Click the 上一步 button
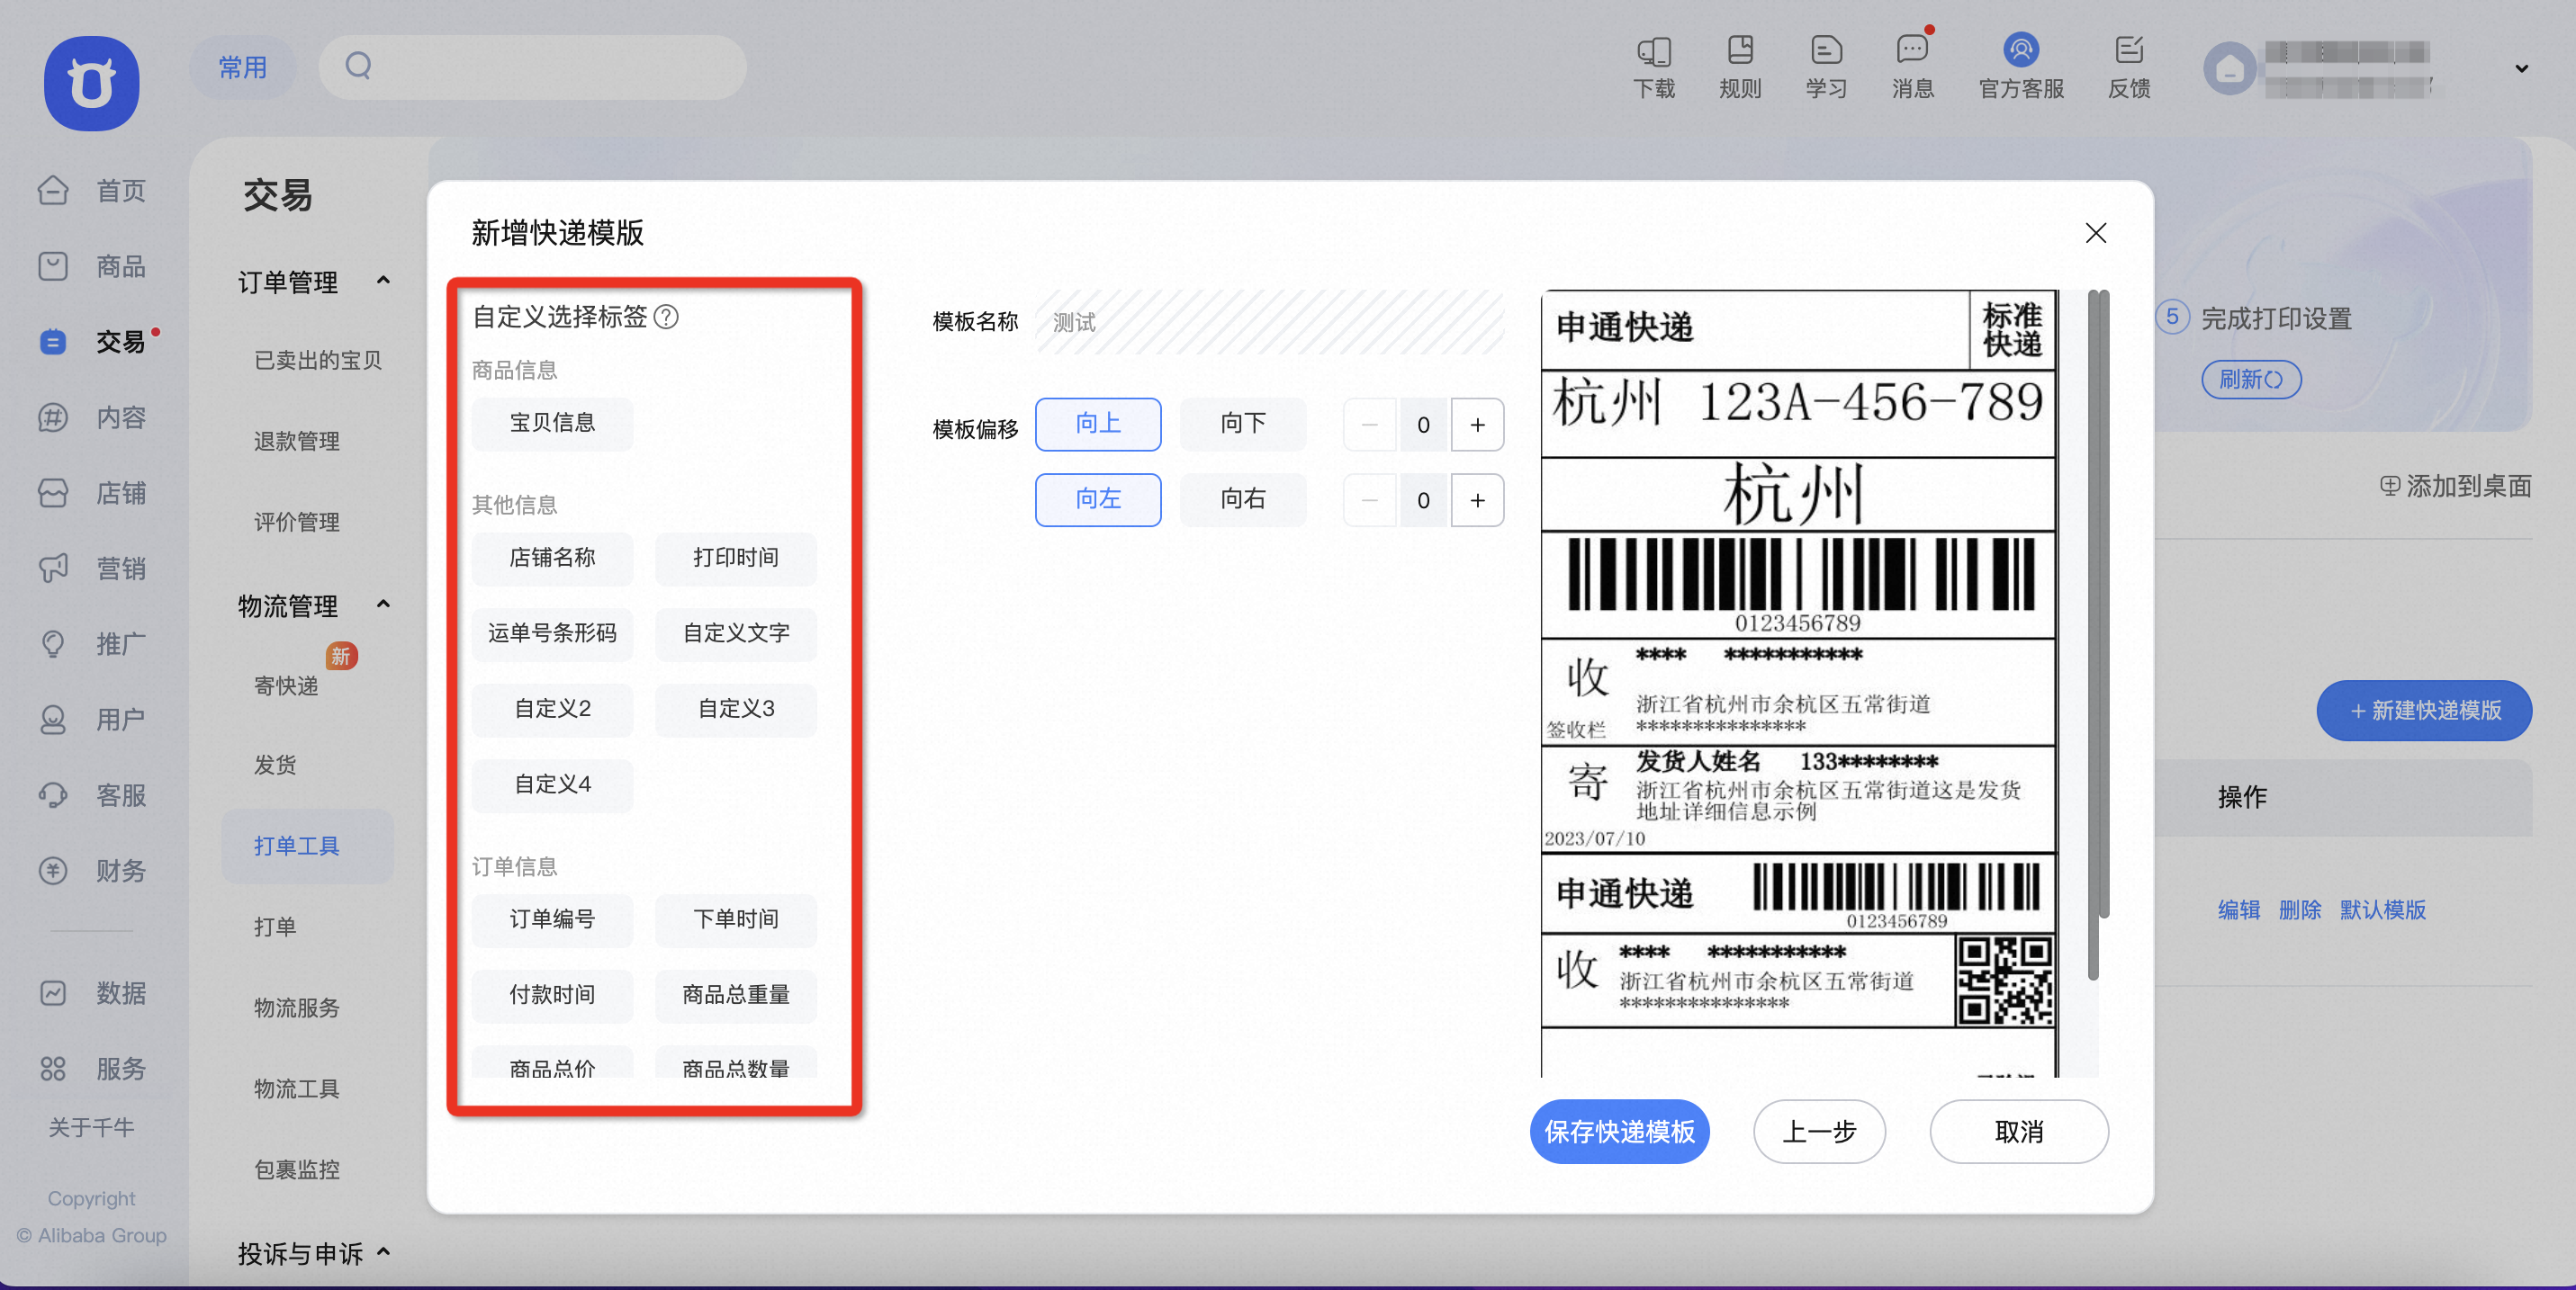Screen dimensions: 2576x1290 [x=1819, y=1131]
